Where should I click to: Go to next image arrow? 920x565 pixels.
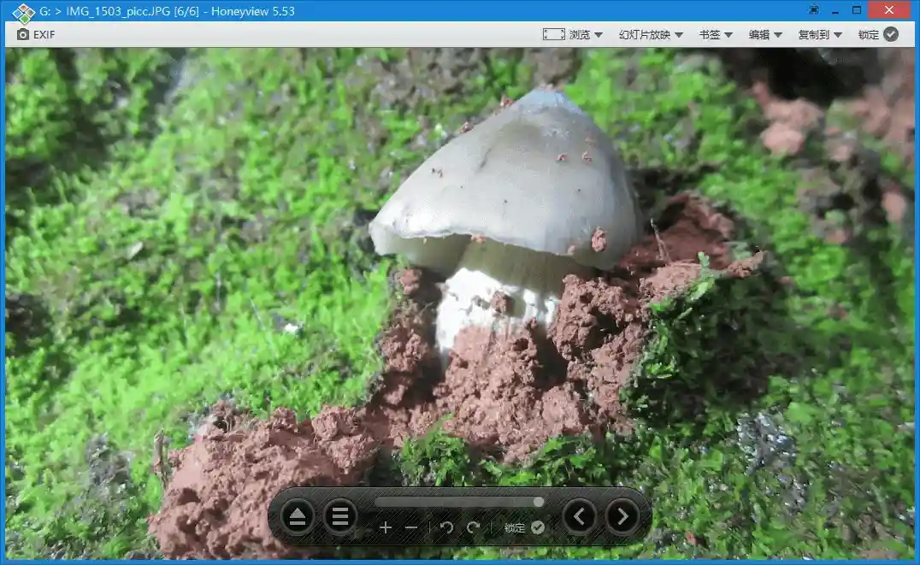point(622,517)
